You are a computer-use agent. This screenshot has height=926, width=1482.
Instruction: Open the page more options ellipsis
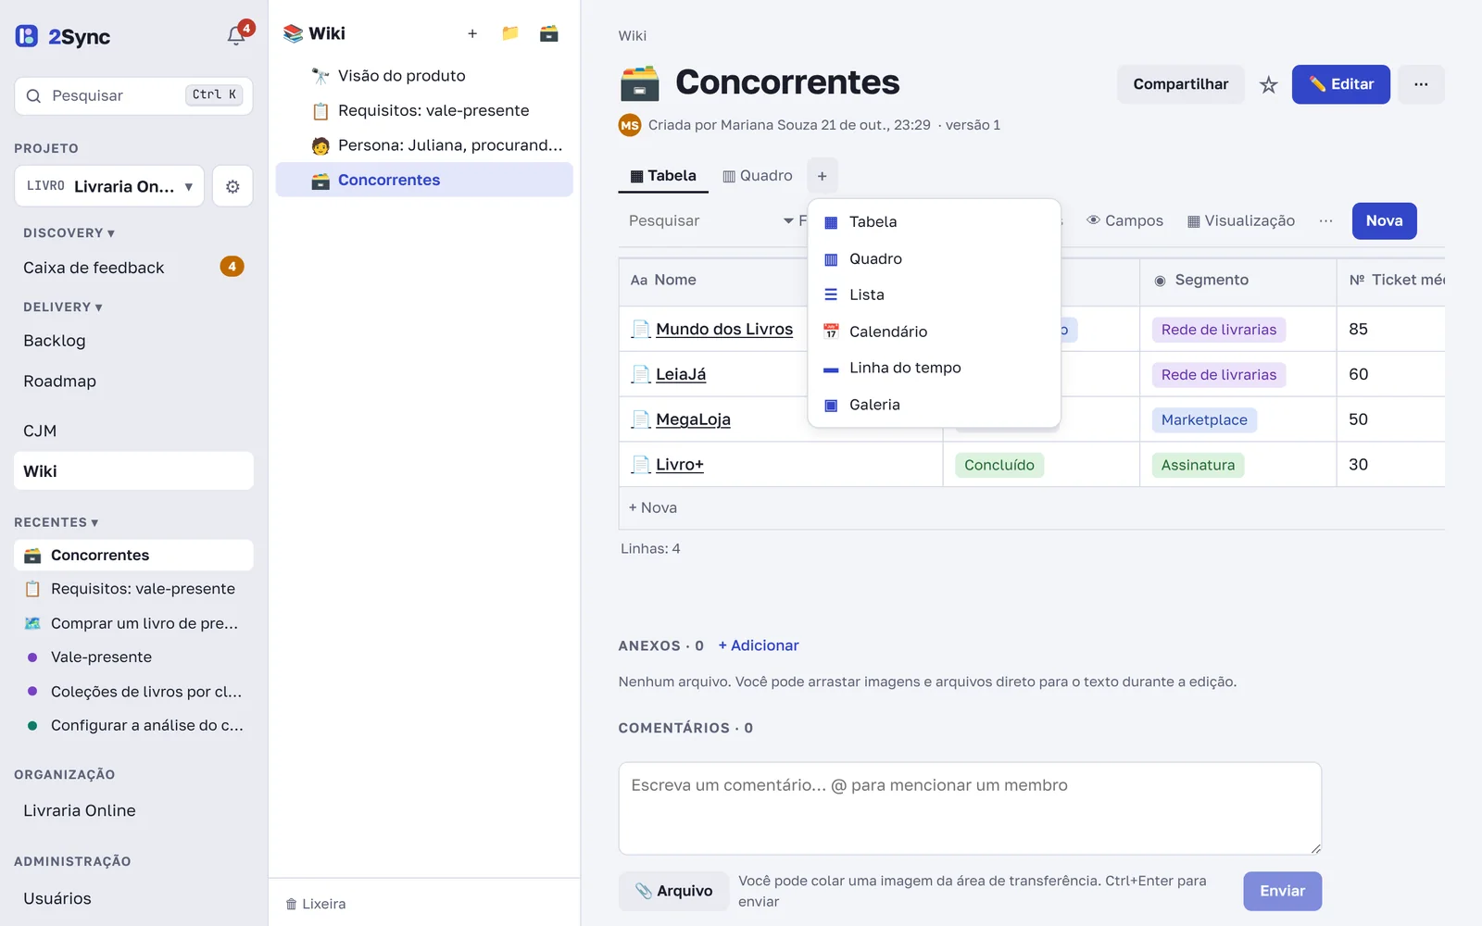[x=1421, y=84]
